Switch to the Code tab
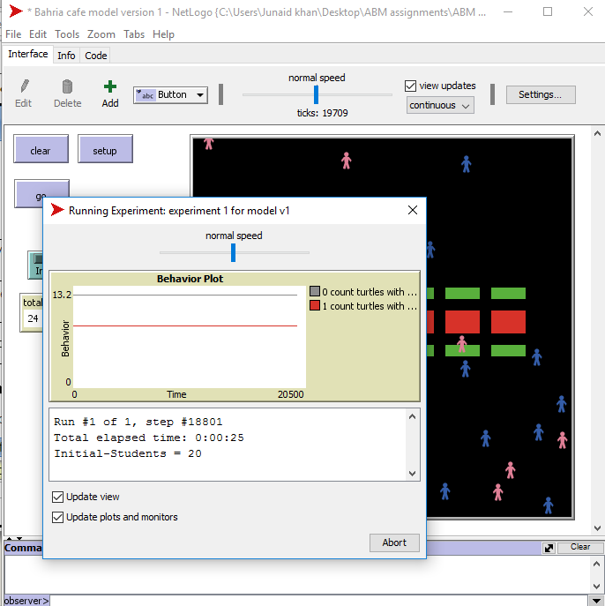 (96, 55)
